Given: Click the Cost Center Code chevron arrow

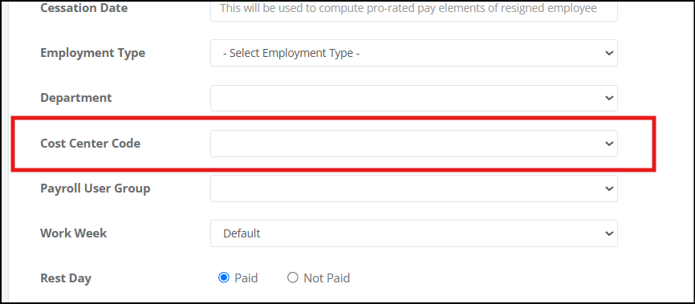Looking at the screenshot, I should tap(609, 144).
